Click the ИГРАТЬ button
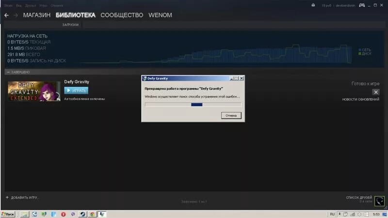The width and height of the screenshot is (388, 218). [x=76, y=91]
